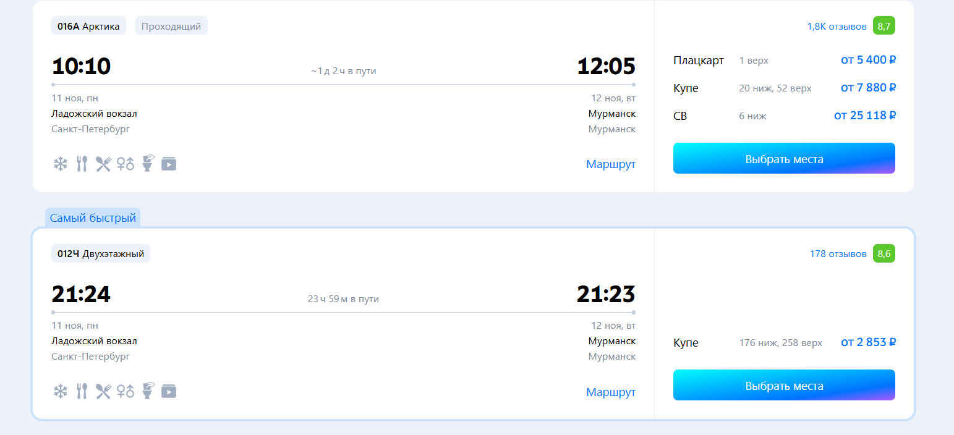Click the dining fork-and-knife icon on train 016А
Viewport: 954px width, 435px height.
coord(82,164)
